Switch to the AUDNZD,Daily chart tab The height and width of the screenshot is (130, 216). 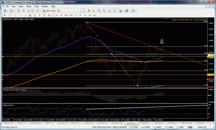[117, 123]
